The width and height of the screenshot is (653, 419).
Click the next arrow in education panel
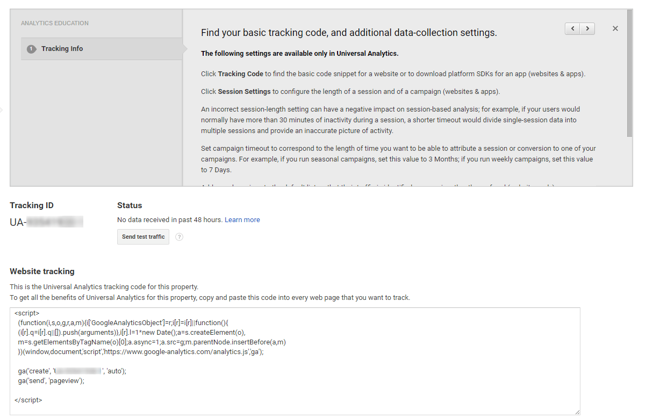pos(587,28)
